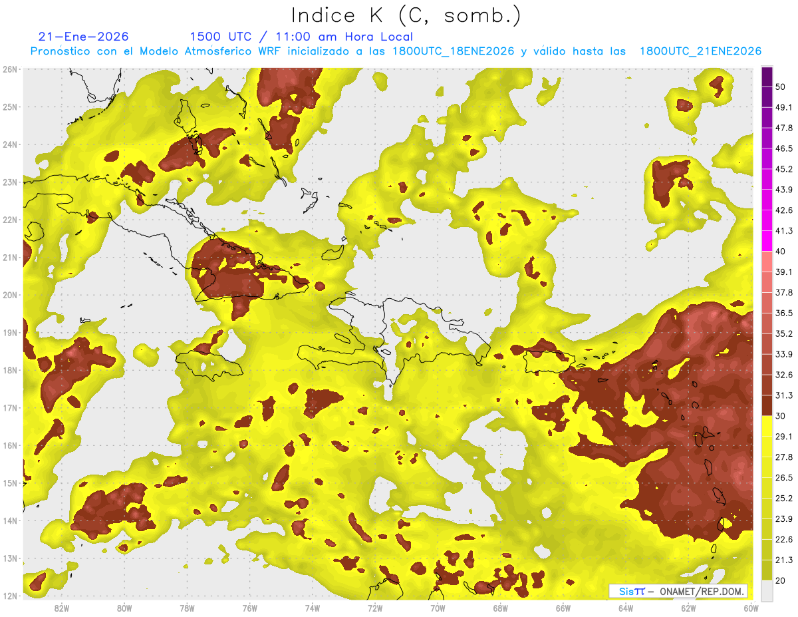Click the '1500 UTC / 11:00 am Hora Local' text
Viewport: 798px width, 617px height.
coord(301,37)
